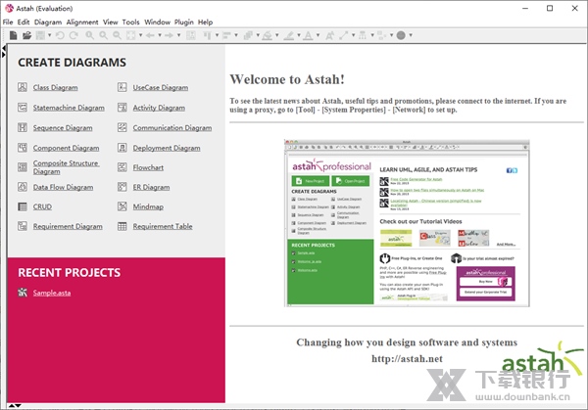Create a UseCase Diagram via its link
Screen dimensions: 588x410
(161, 88)
